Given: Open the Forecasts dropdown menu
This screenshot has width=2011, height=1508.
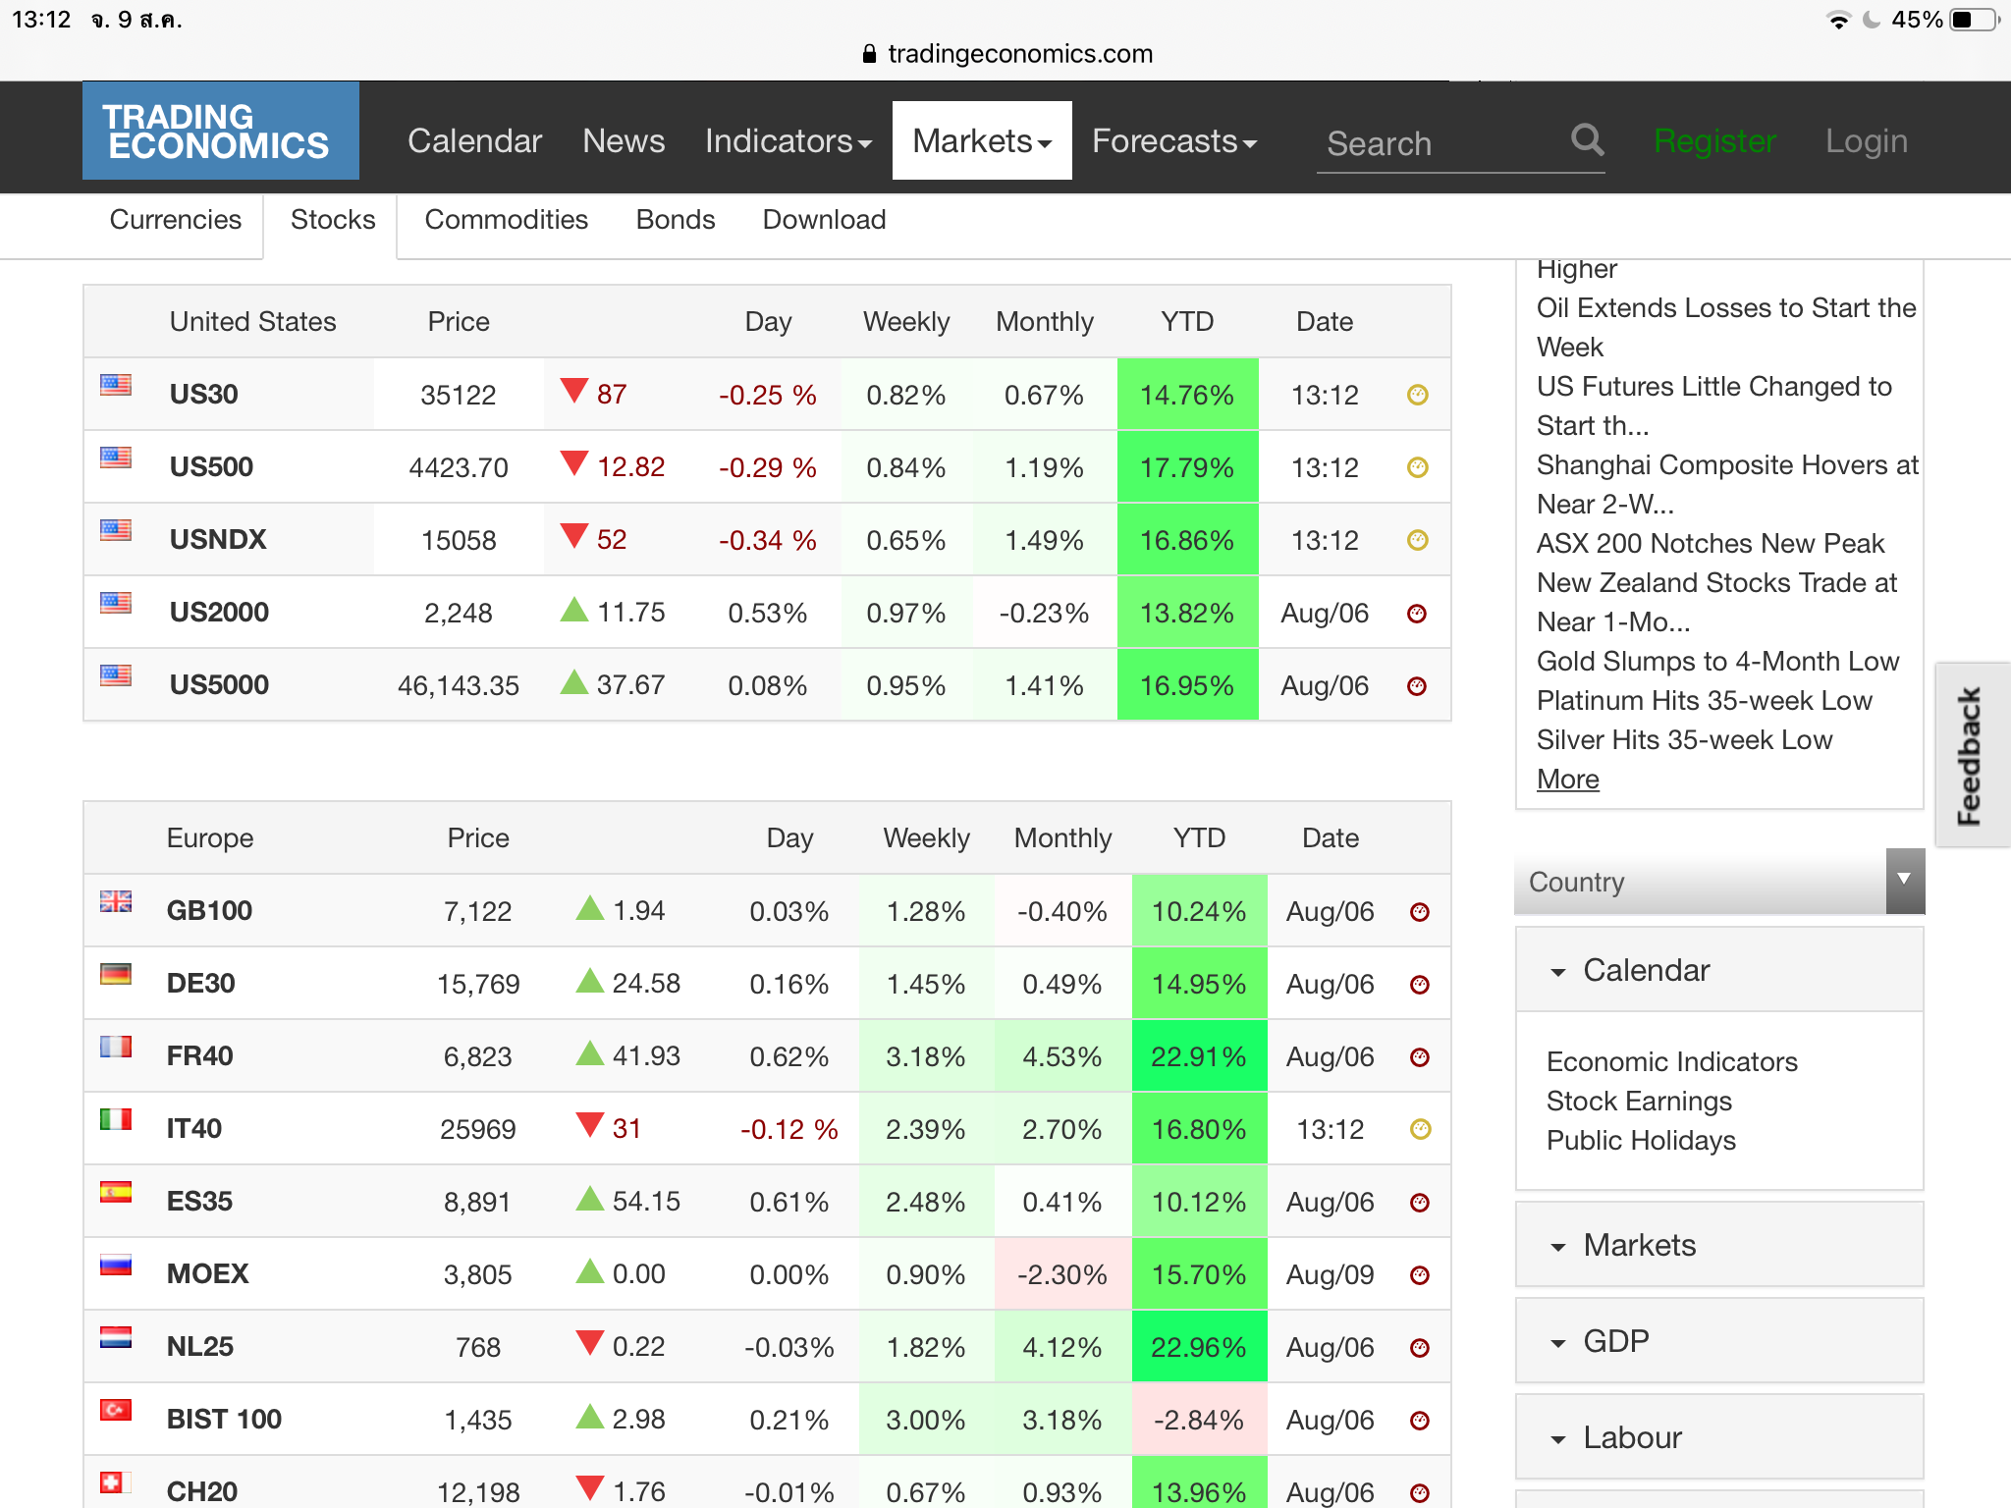Looking at the screenshot, I should [x=1174, y=141].
